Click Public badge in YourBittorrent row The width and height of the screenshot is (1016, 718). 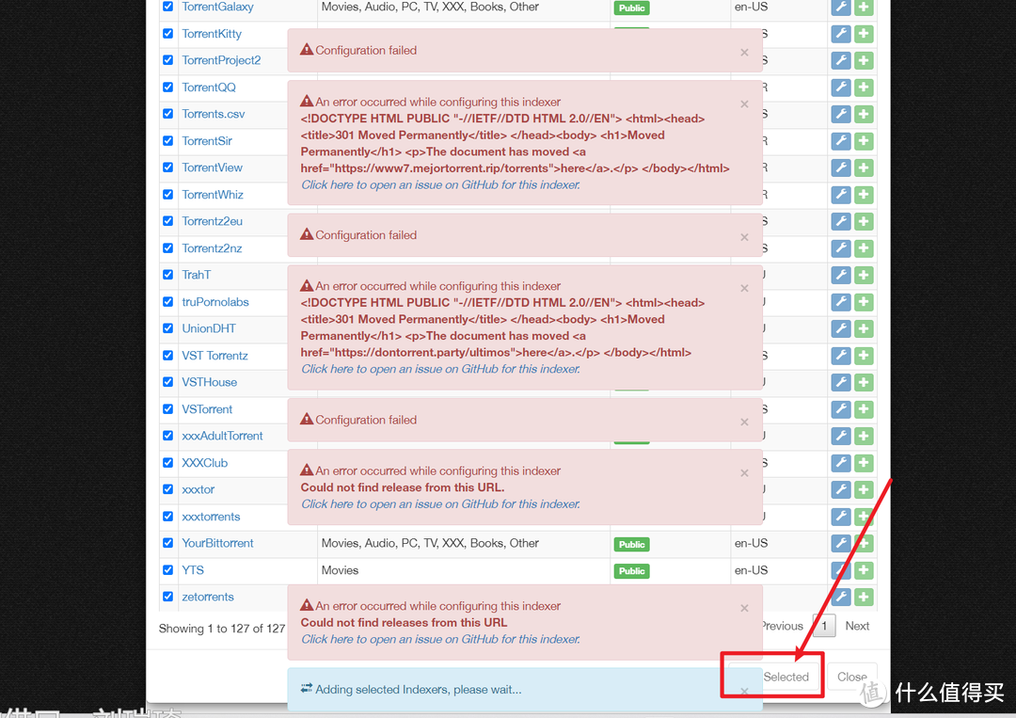[x=632, y=544]
